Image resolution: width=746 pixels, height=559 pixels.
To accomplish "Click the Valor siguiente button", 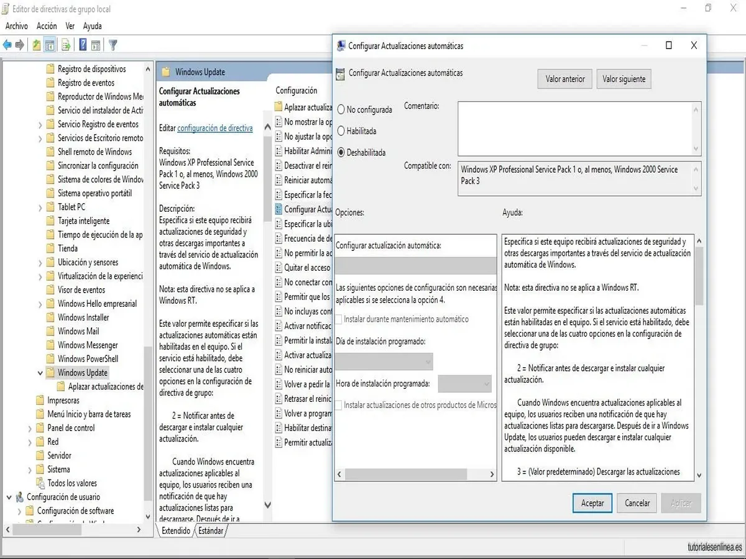I will (x=624, y=79).
